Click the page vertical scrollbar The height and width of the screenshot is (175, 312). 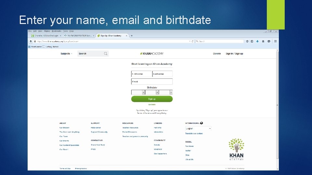[x=277, y=105]
